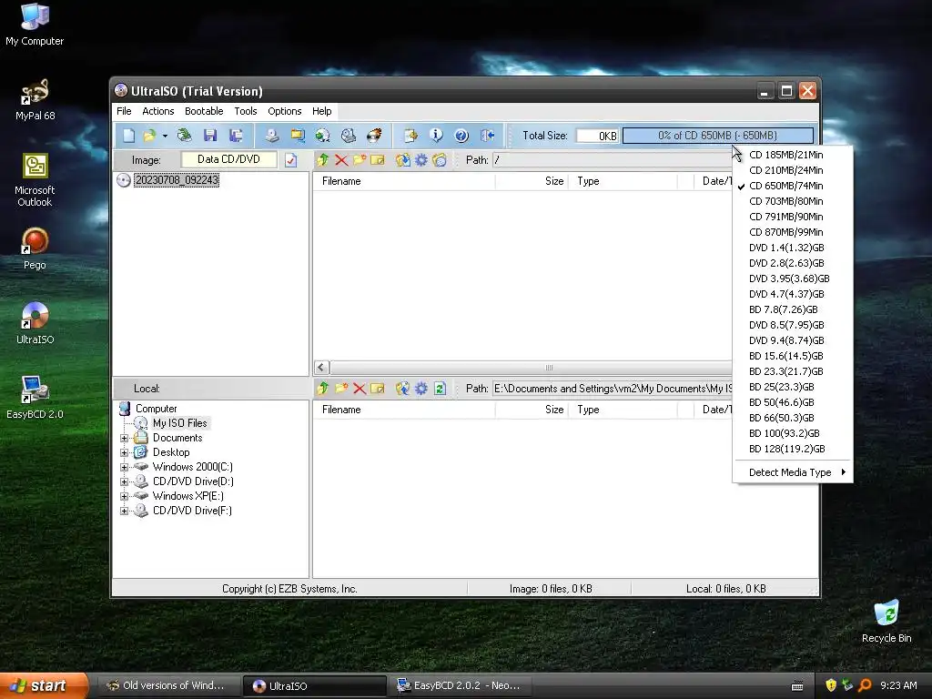Expand the Documents tree node
Viewport: 932px width, 699px height.
click(x=124, y=438)
